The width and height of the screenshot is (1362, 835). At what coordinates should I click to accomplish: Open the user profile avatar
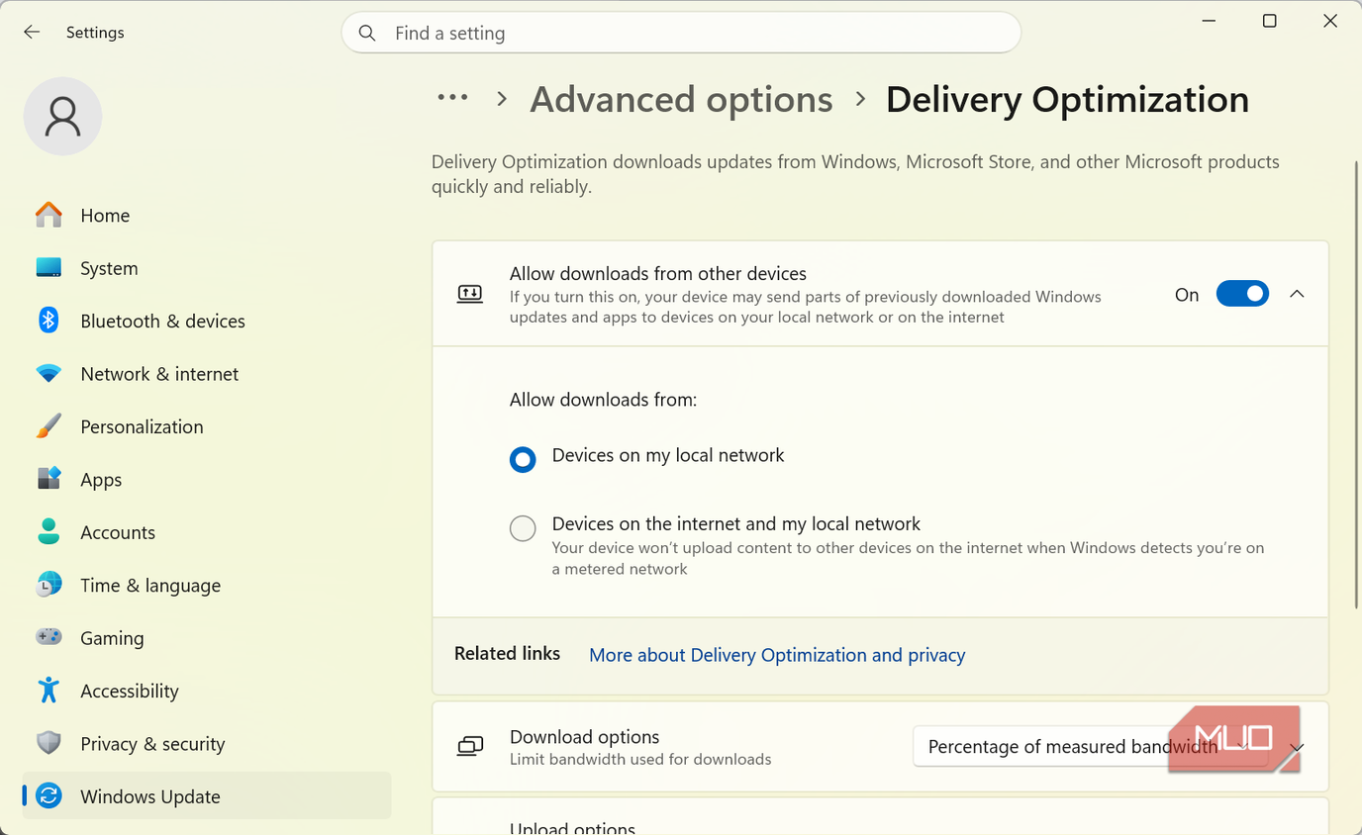point(62,116)
